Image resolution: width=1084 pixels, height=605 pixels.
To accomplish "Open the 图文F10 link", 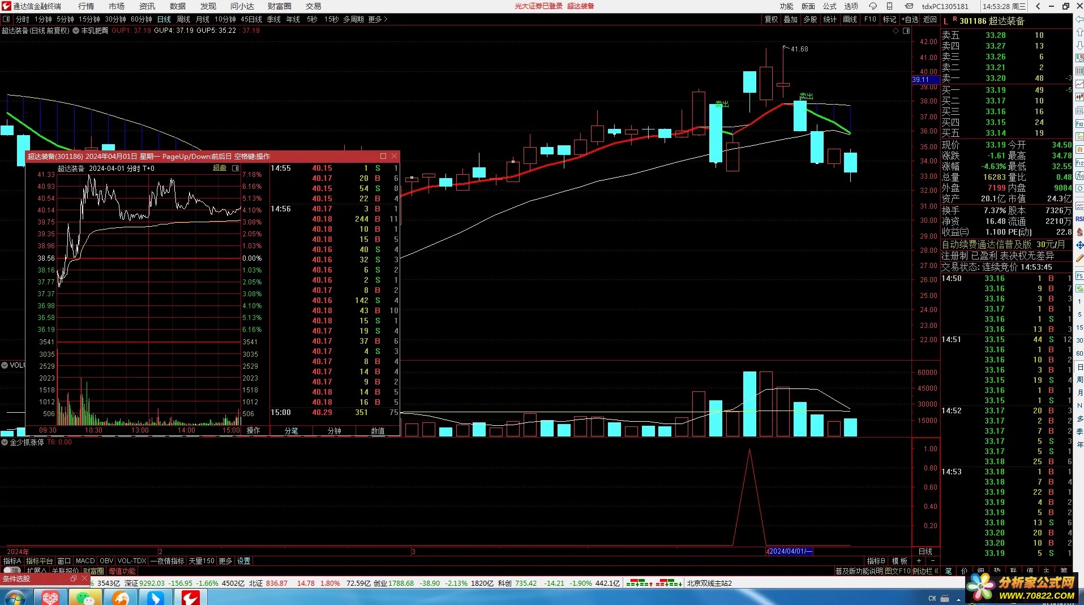I will 898,571.
